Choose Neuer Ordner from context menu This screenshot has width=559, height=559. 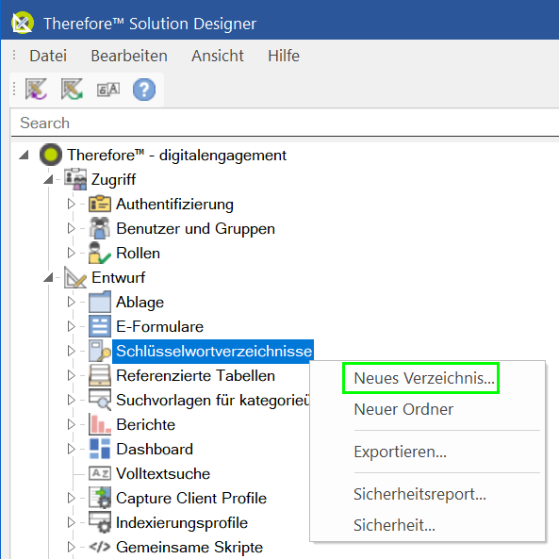pos(403,409)
